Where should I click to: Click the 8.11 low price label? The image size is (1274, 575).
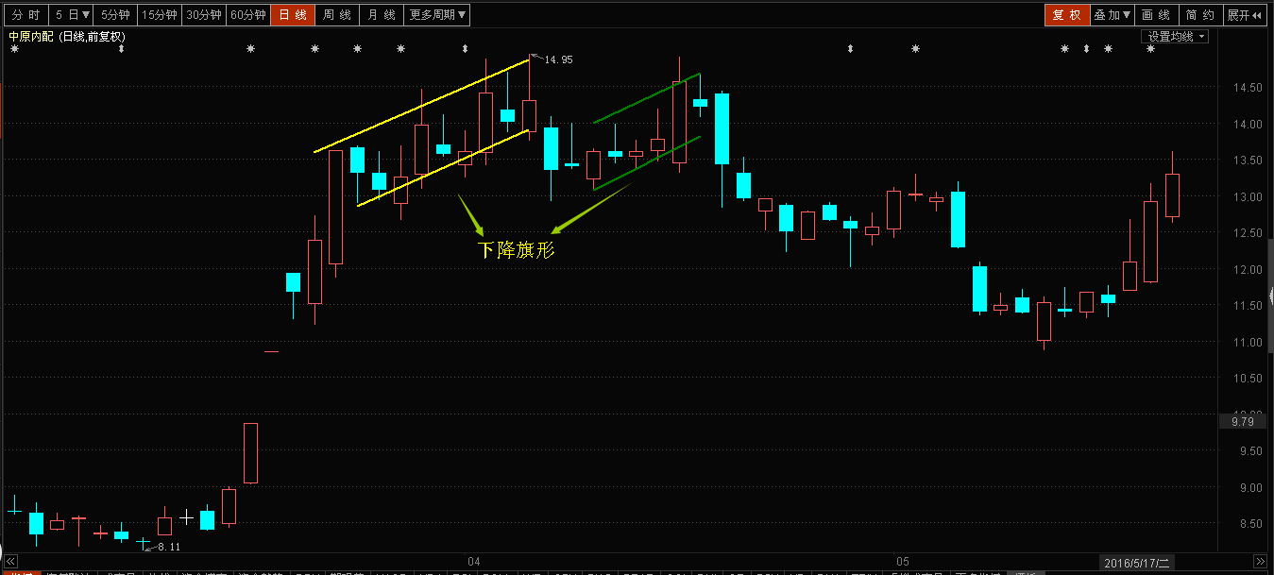click(x=169, y=547)
